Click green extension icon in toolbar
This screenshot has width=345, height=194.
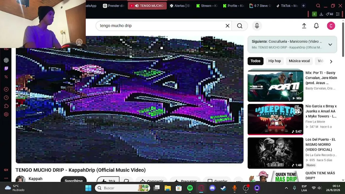(x=314, y=14)
